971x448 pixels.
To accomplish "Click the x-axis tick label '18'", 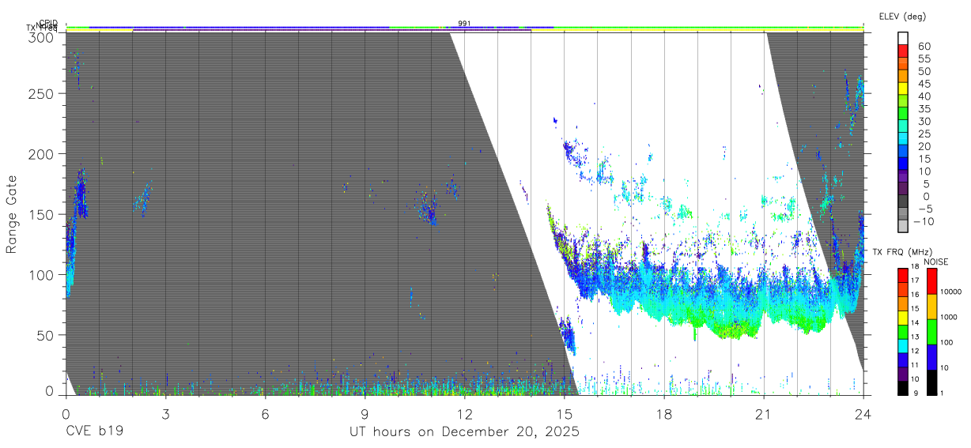I will (663, 412).
